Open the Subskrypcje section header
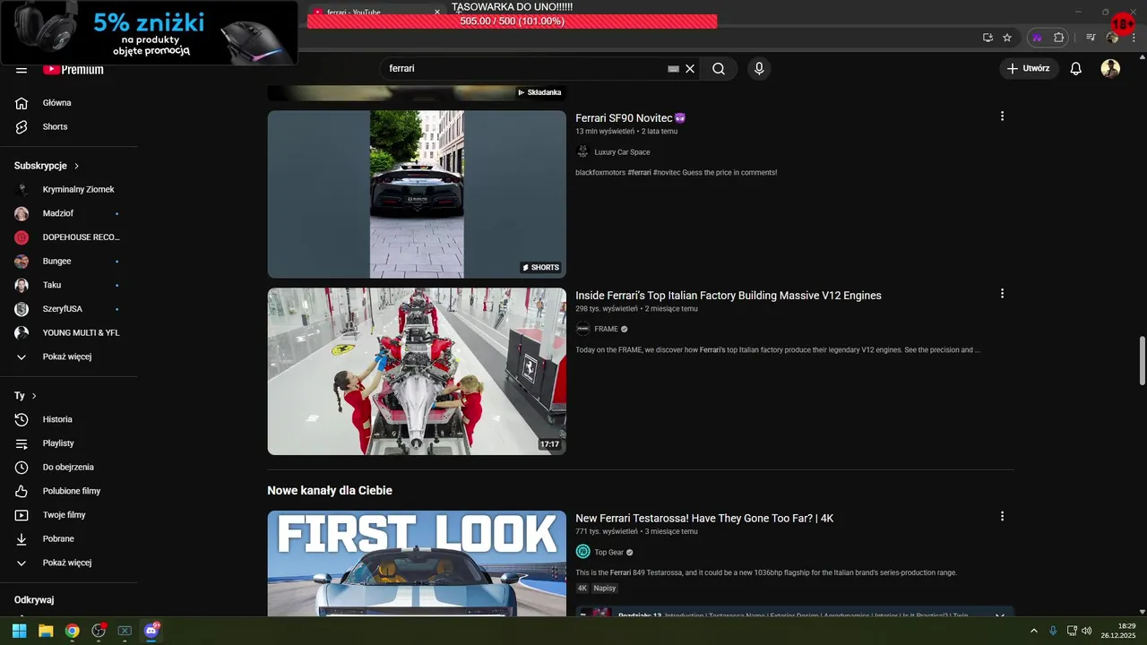The image size is (1147, 645). [47, 166]
